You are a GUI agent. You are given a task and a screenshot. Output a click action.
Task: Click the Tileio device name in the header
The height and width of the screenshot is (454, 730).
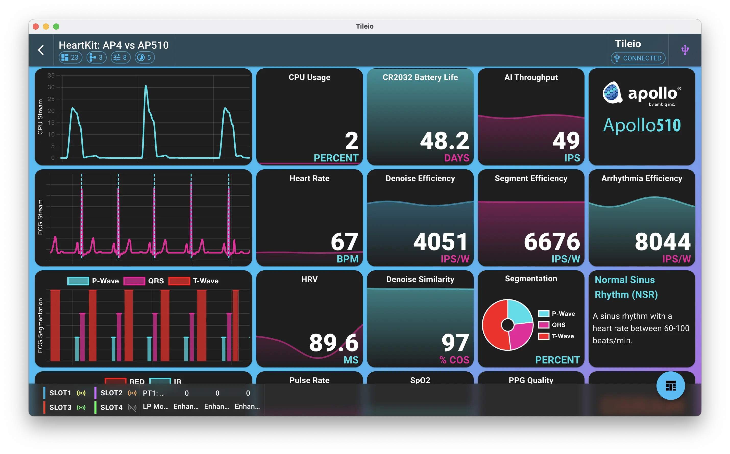click(x=628, y=44)
